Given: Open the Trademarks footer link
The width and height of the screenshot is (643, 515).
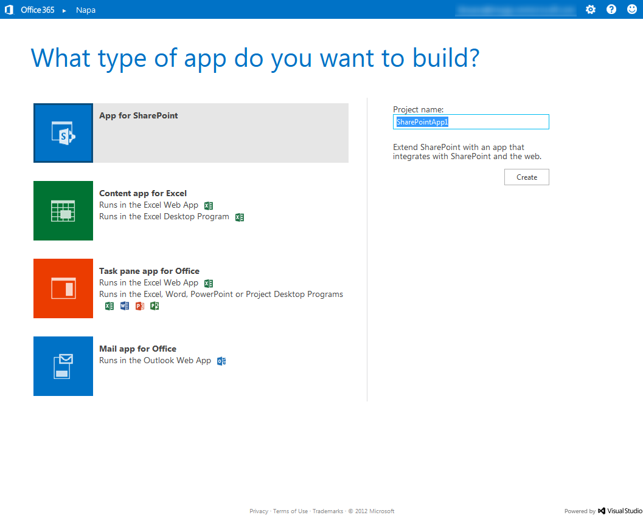Looking at the screenshot, I should 328,511.
